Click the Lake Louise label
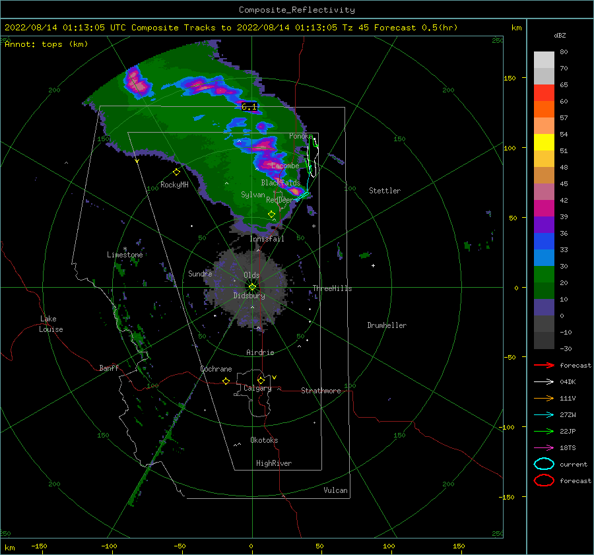Viewport: 594px width, 555px height. [x=51, y=324]
